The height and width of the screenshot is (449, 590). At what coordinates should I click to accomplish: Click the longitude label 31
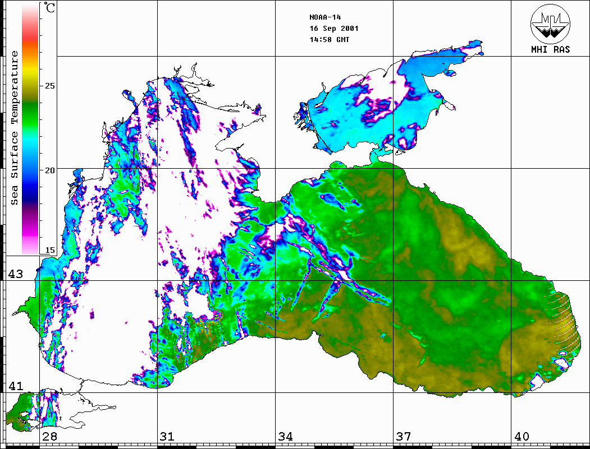(x=167, y=437)
